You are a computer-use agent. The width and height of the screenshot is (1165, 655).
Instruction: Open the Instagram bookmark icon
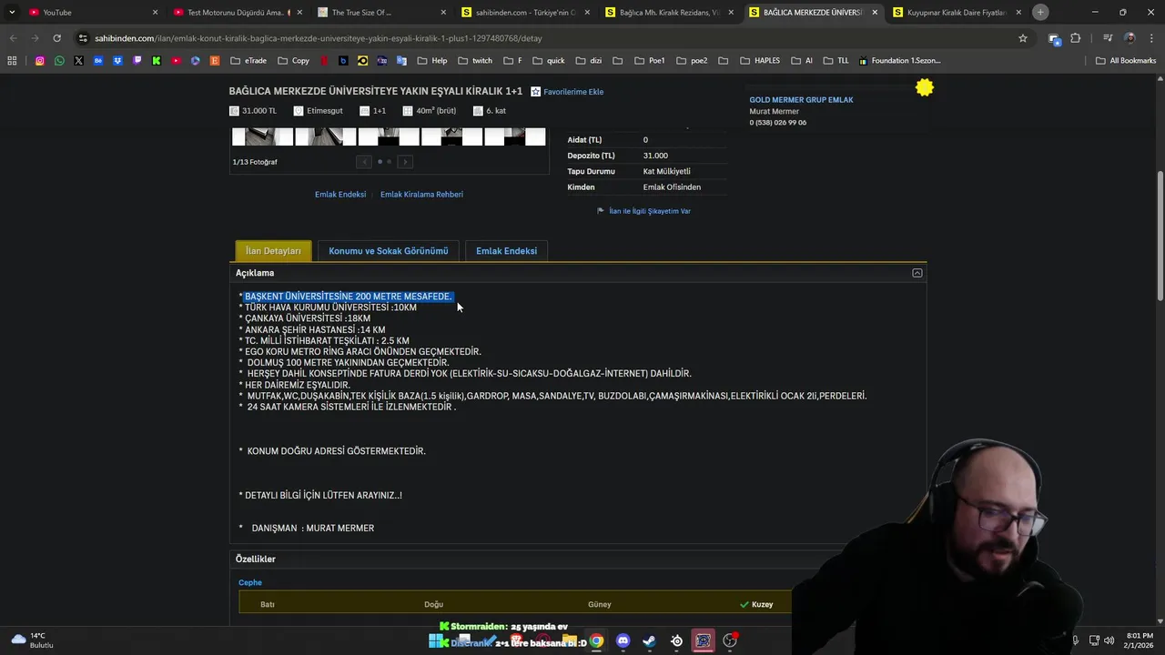[x=40, y=61]
